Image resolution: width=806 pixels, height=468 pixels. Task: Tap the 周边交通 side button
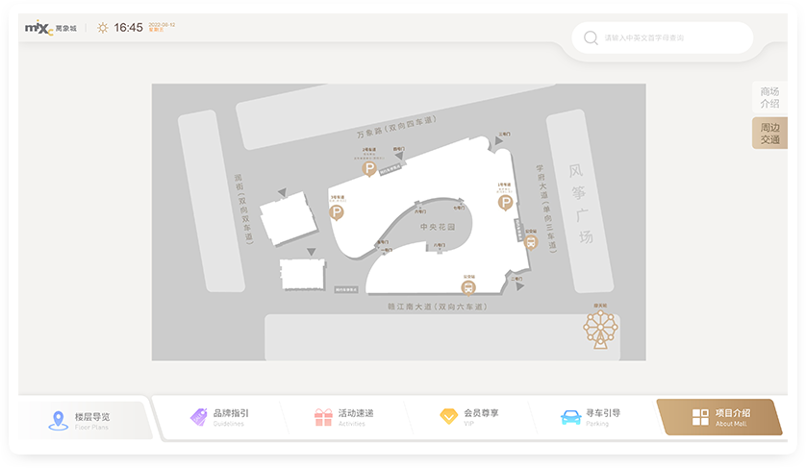769,134
